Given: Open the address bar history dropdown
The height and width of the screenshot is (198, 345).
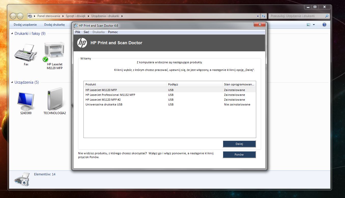Looking at the screenshot, I should [258, 16].
